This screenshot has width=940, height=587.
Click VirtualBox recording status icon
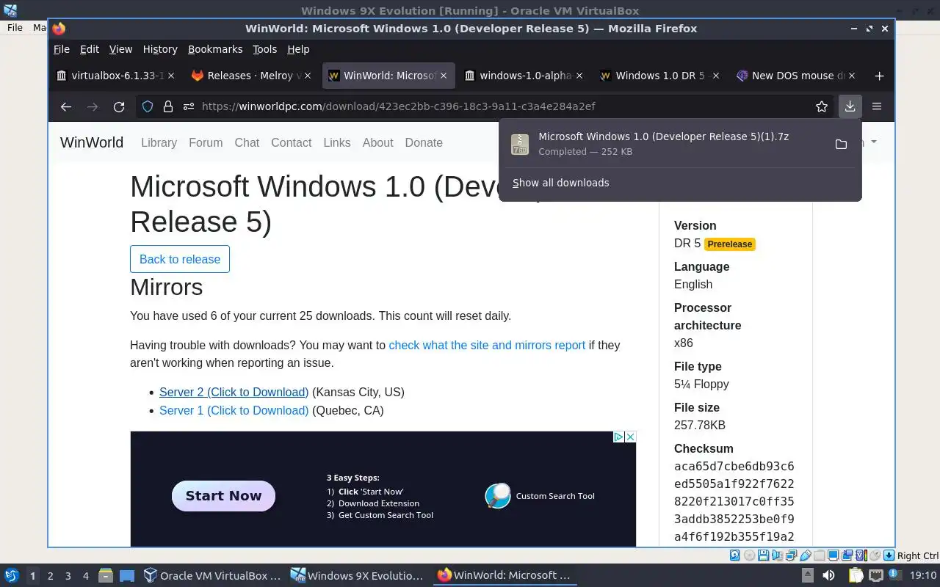coord(847,555)
